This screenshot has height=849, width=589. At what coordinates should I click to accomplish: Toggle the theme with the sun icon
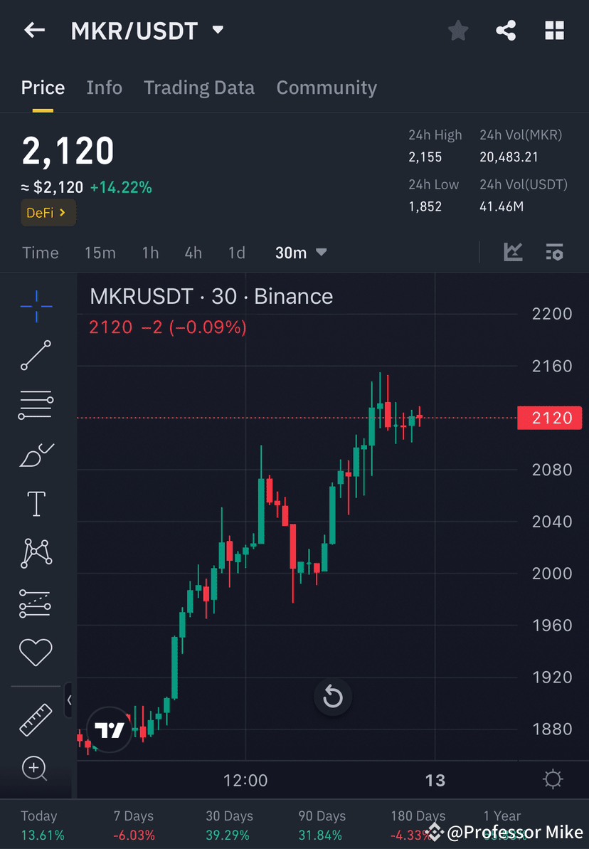[x=553, y=779]
